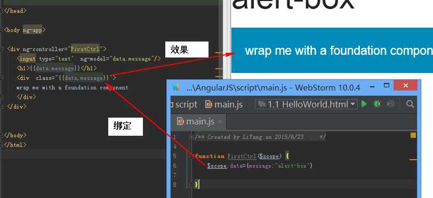Click the text 'wrap me with a foundation component' in code
Screen dimensions: 433x198
coord(72,87)
